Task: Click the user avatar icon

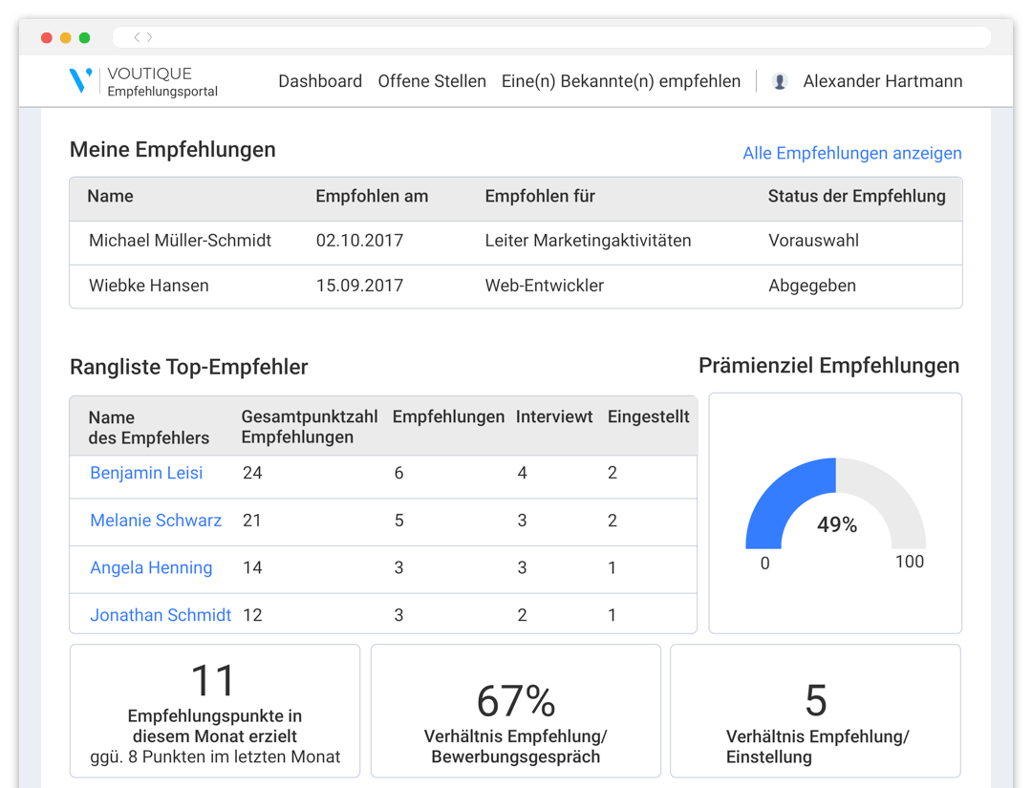Action: [780, 82]
